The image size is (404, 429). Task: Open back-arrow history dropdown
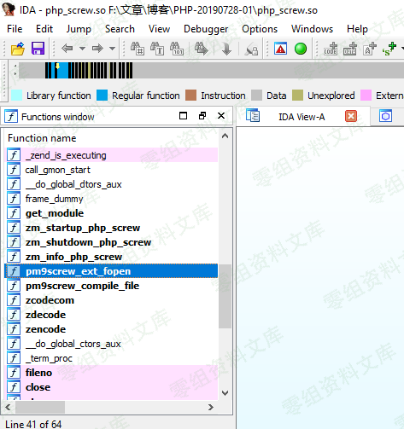pyautogui.click(x=82, y=49)
